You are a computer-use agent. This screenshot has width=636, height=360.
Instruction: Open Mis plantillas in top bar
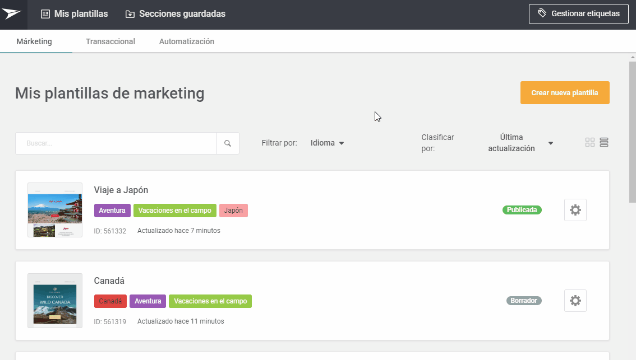(75, 14)
